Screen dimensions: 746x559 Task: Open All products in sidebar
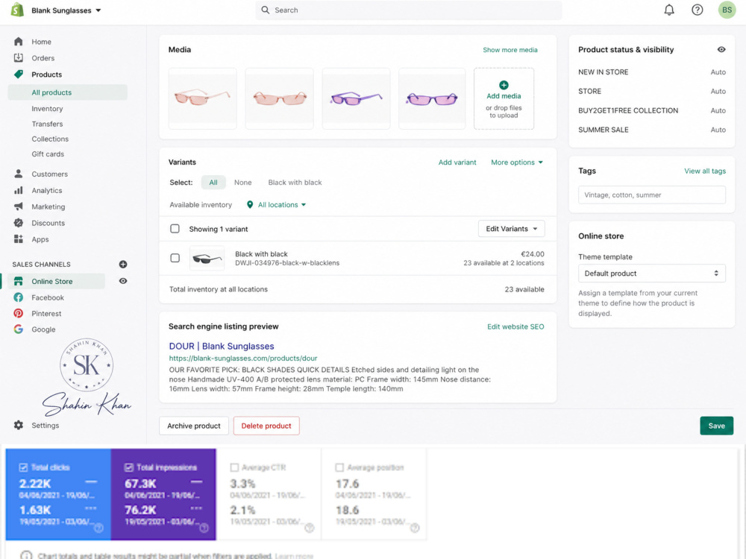pyautogui.click(x=68, y=92)
